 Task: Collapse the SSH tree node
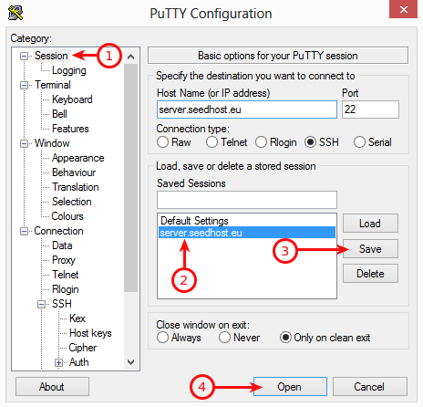[42, 304]
